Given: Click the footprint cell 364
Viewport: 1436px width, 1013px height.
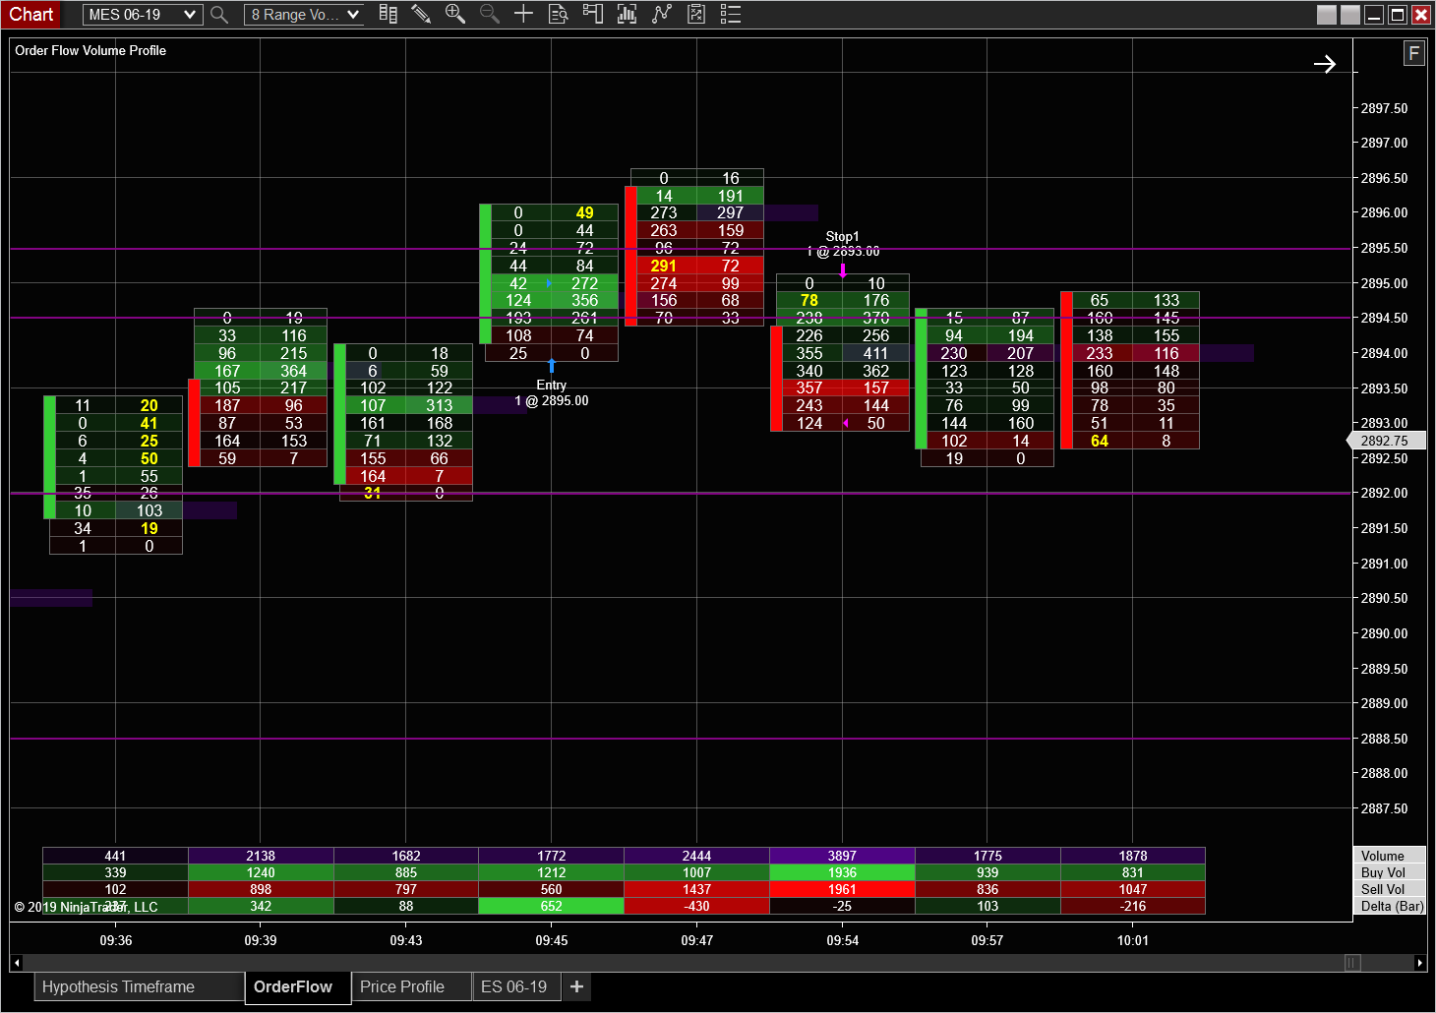Looking at the screenshot, I should coord(294,371).
